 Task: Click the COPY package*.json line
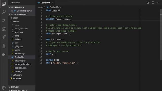coord(58,34)
